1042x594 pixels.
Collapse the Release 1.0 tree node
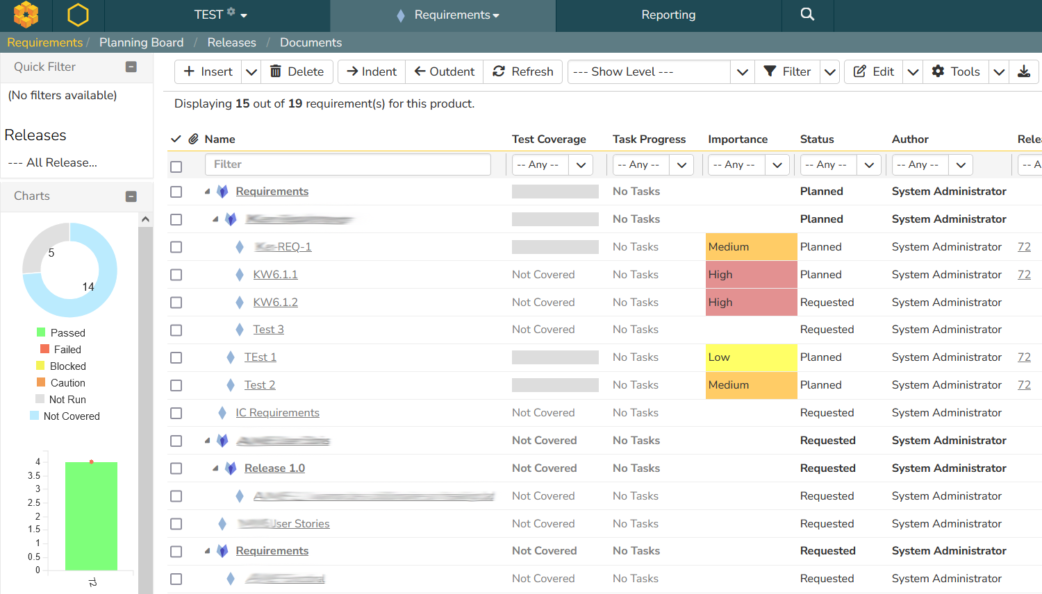point(215,468)
